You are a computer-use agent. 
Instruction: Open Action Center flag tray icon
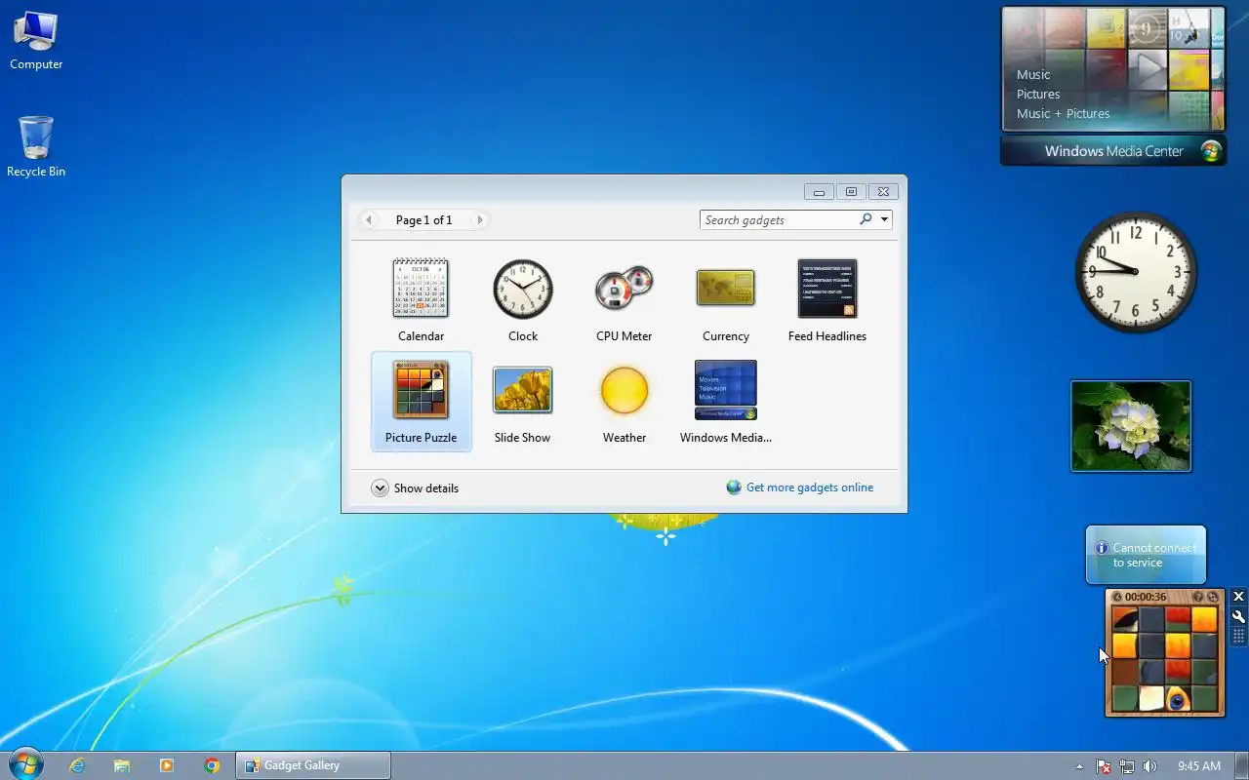pos(1104,766)
